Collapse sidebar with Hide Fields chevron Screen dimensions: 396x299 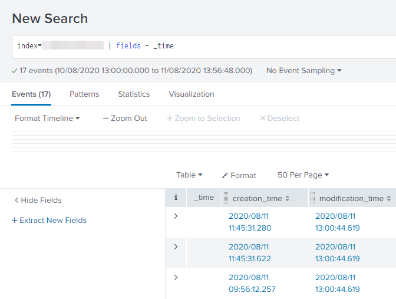16,201
